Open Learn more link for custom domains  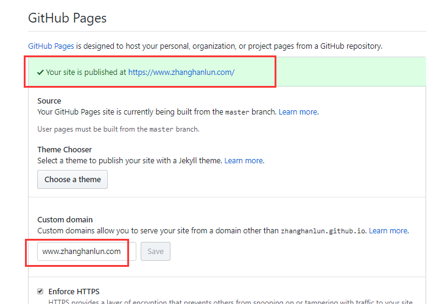tap(388, 230)
